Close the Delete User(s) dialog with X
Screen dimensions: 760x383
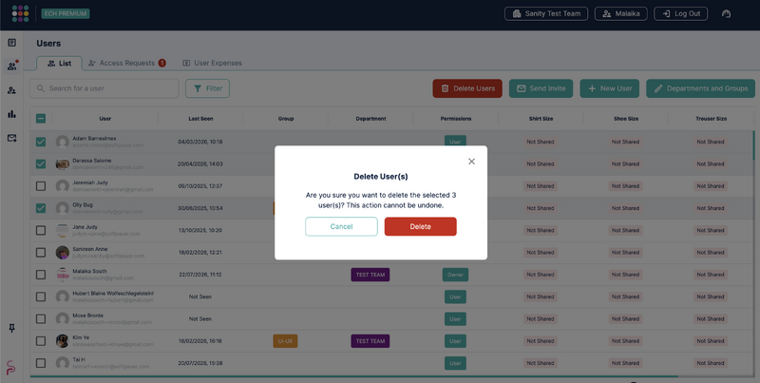[471, 162]
